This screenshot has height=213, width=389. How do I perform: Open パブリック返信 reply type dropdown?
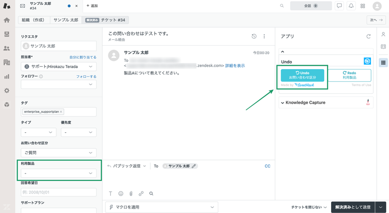(127, 166)
